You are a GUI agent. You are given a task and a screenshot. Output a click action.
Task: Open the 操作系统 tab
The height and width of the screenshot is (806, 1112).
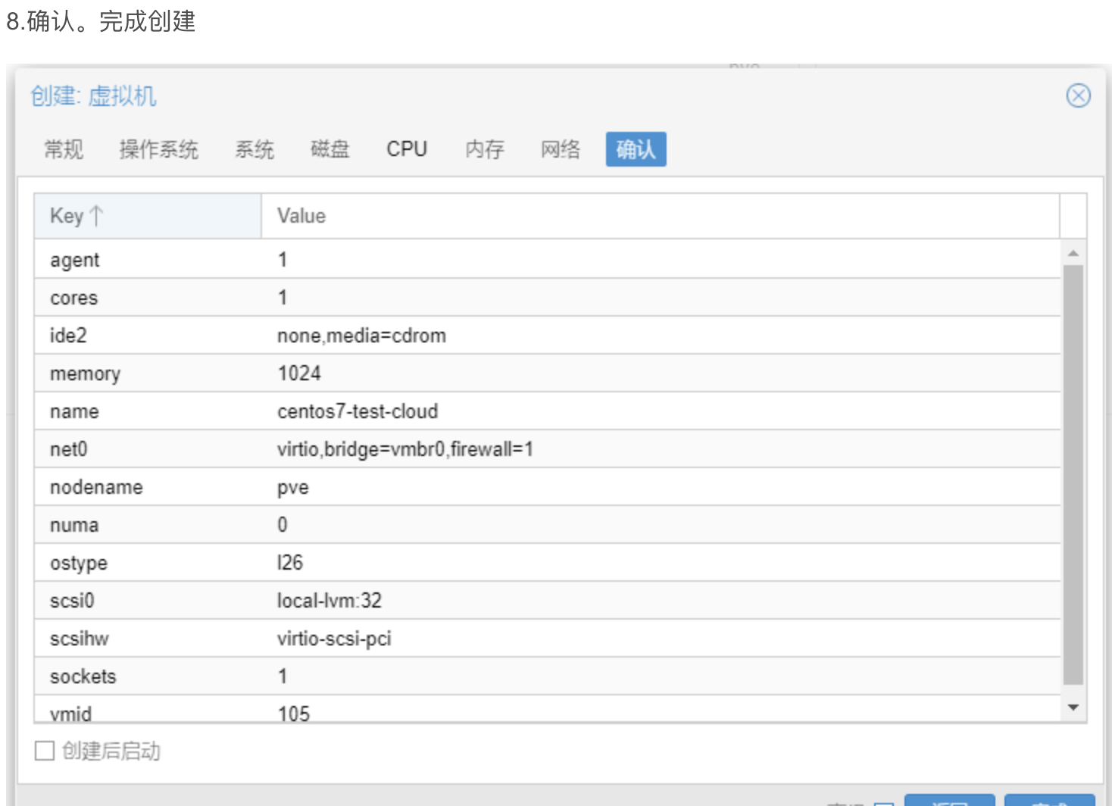(x=158, y=149)
